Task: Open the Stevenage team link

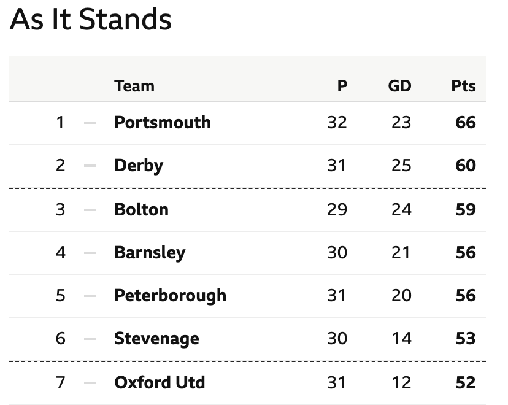Action: [156, 339]
